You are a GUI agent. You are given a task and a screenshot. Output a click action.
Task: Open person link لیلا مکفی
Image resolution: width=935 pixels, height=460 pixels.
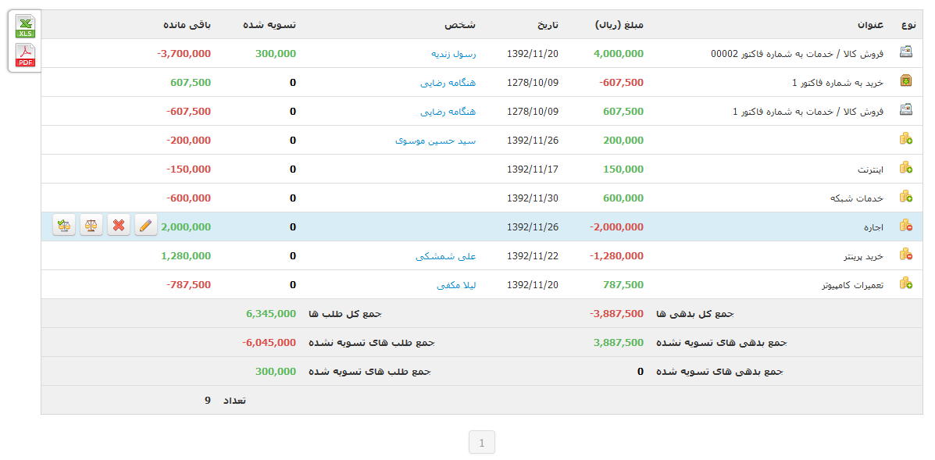coord(456,284)
